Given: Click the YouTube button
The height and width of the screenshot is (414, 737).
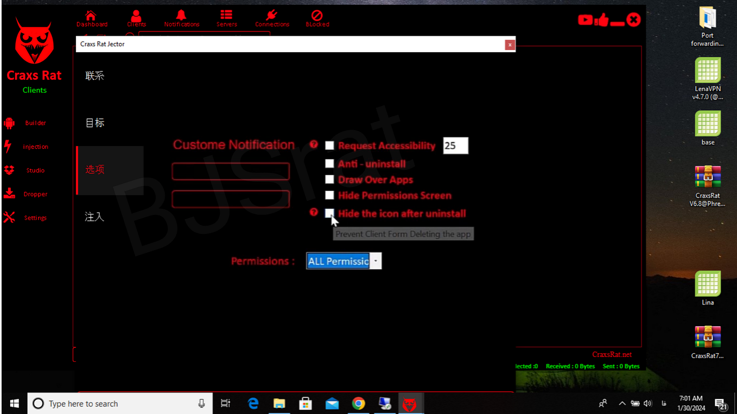Looking at the screenshot, I should [586, 19].
